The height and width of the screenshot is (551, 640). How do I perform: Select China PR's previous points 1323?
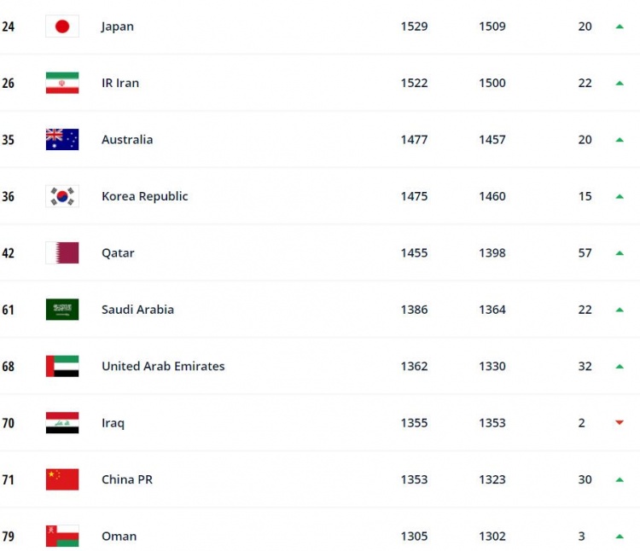pyautogui.click(x=492, y=479)
